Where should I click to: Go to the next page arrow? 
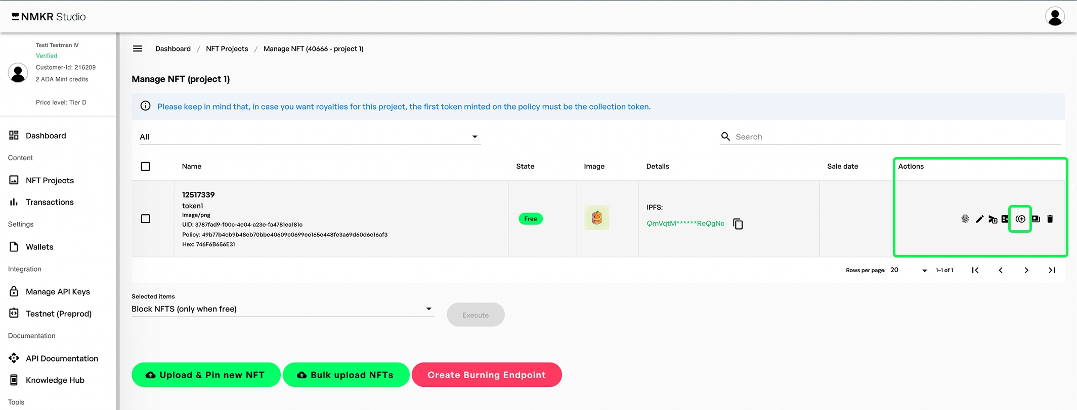1026,270
